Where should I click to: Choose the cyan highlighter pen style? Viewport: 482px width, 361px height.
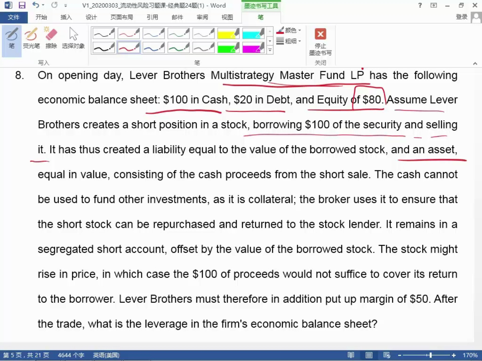click(253, 33)
